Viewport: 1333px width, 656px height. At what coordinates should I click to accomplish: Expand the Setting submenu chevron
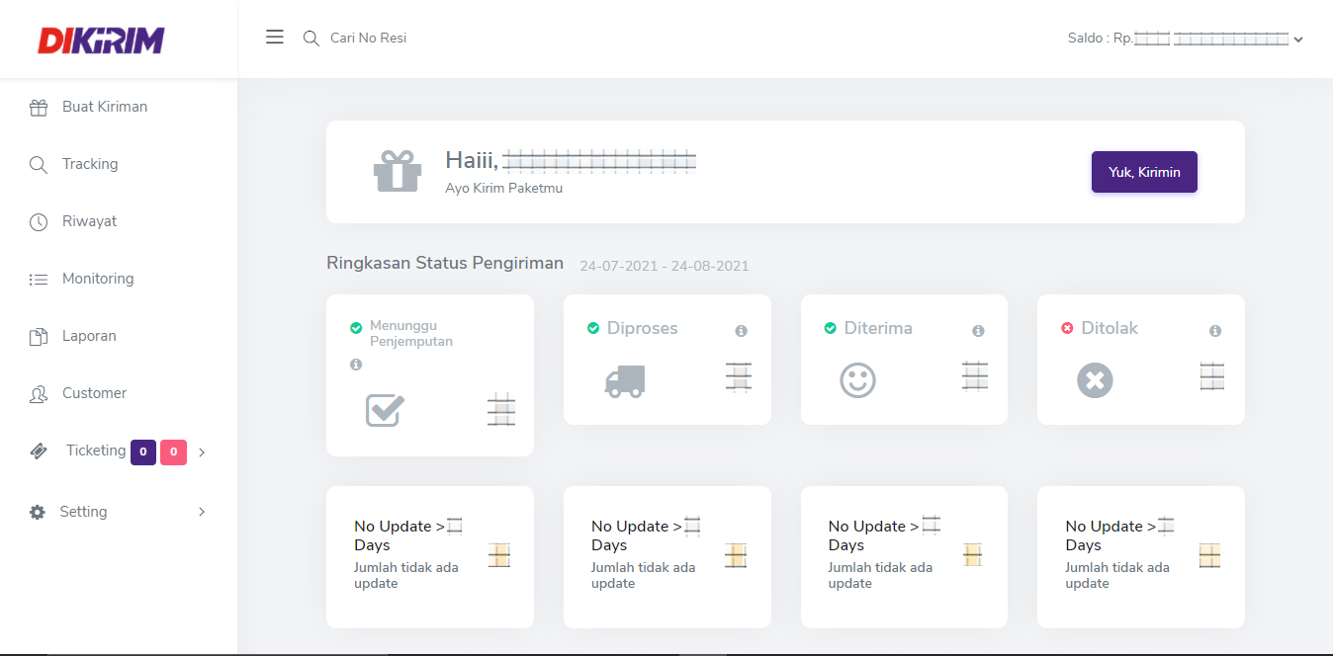202,512
